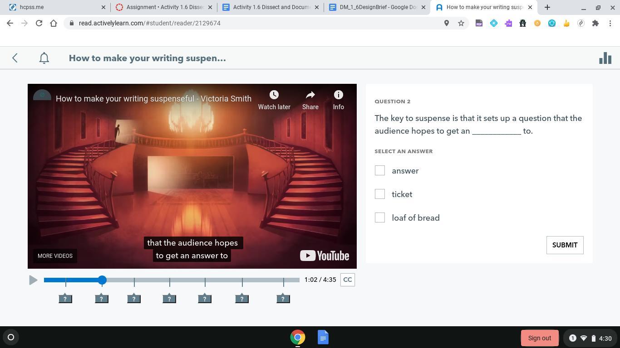
Task: Click the Watch later clock icon
Action: [274, 95]
